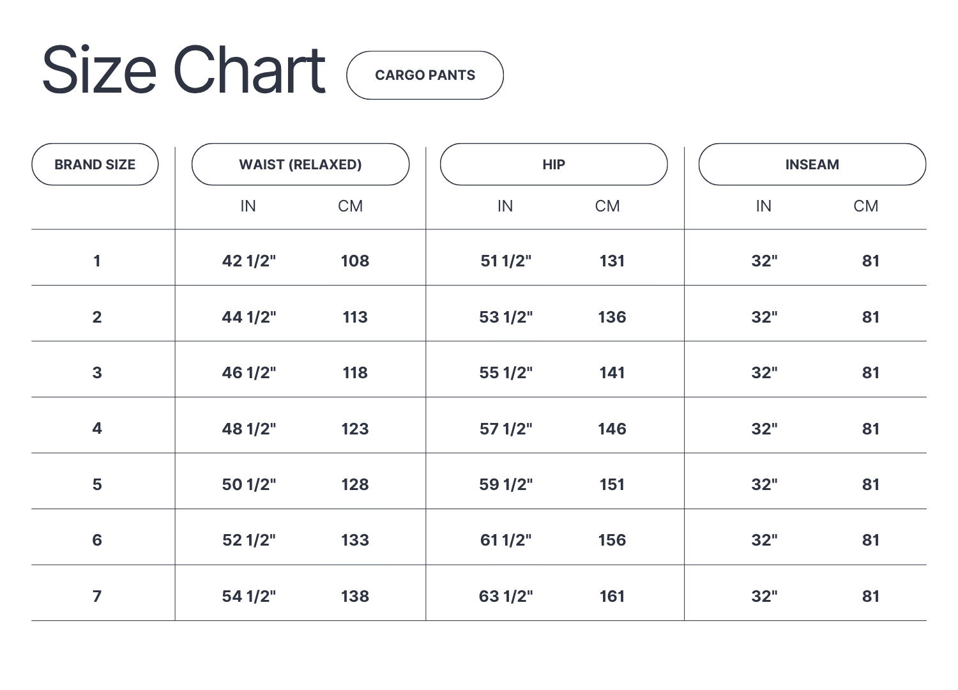The image size is (958, 690).
Task: Click waist value 128 centimeters
Action: [355, 484]
